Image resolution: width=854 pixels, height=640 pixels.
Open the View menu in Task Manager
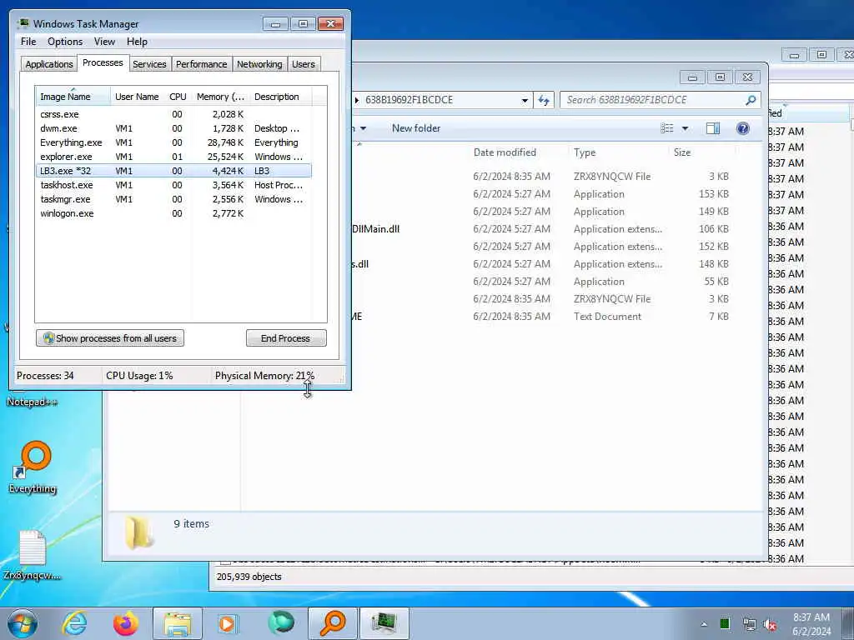[x=104, y=42]
